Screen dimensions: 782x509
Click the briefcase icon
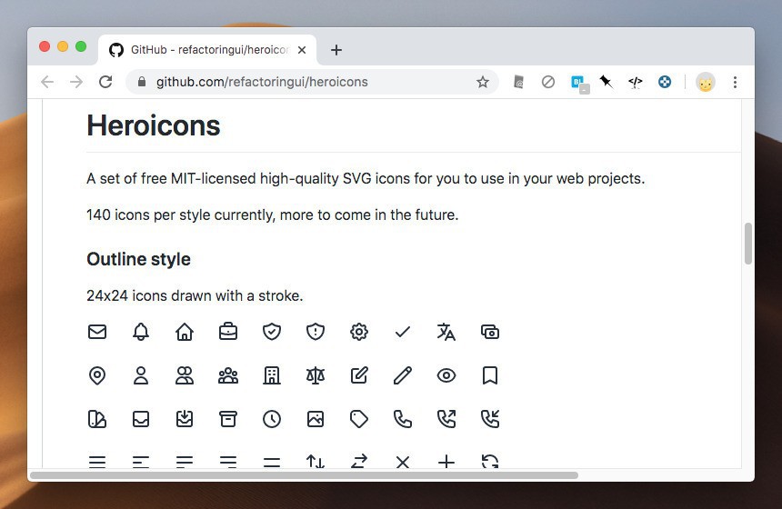[228, 332]
